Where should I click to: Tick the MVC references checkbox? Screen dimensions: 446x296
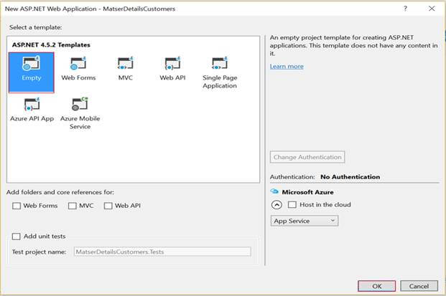pyautogui.click(x=73, y=206)
